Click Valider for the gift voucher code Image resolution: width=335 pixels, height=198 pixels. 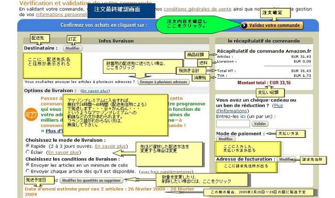[260, 124]
